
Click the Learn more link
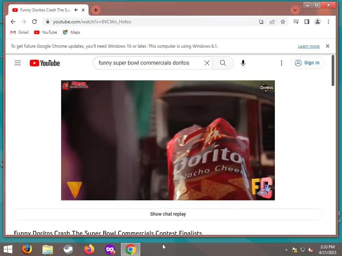tap(309, 46)
